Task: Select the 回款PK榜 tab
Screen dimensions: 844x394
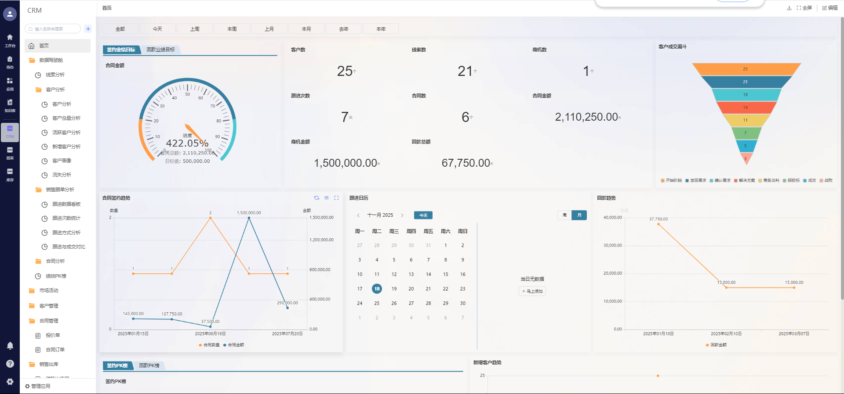Action: coord(149,365)
